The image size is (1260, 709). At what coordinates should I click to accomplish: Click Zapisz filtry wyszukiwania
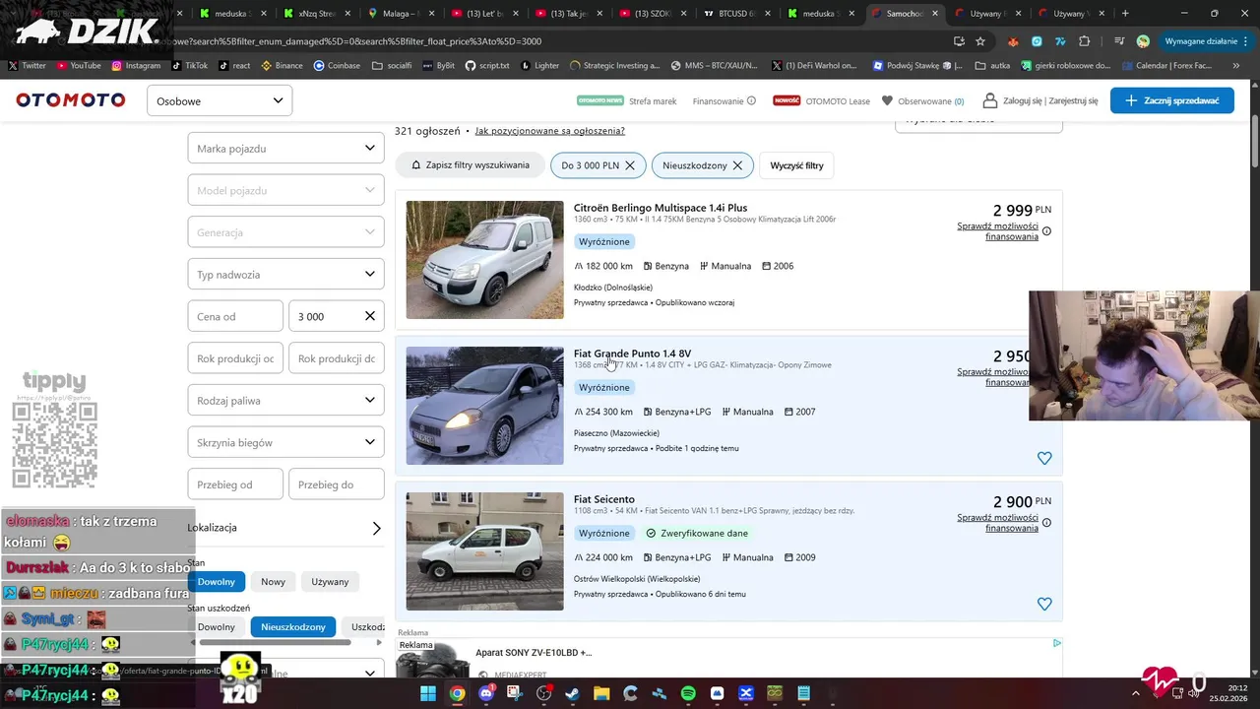point(470,165)
